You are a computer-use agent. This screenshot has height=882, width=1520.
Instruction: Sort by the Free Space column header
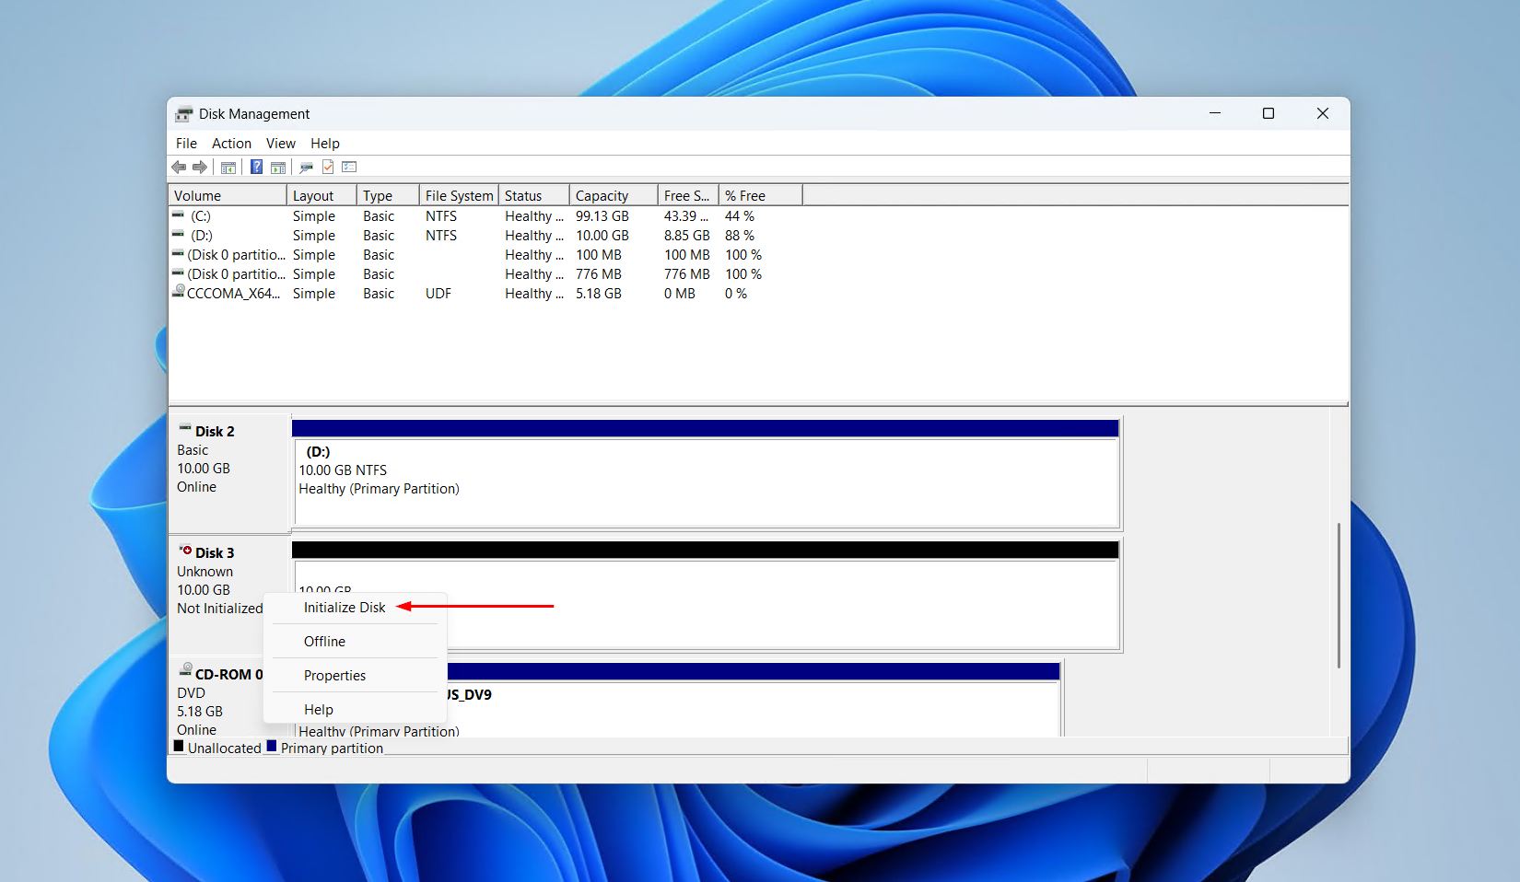coord(688,195)
